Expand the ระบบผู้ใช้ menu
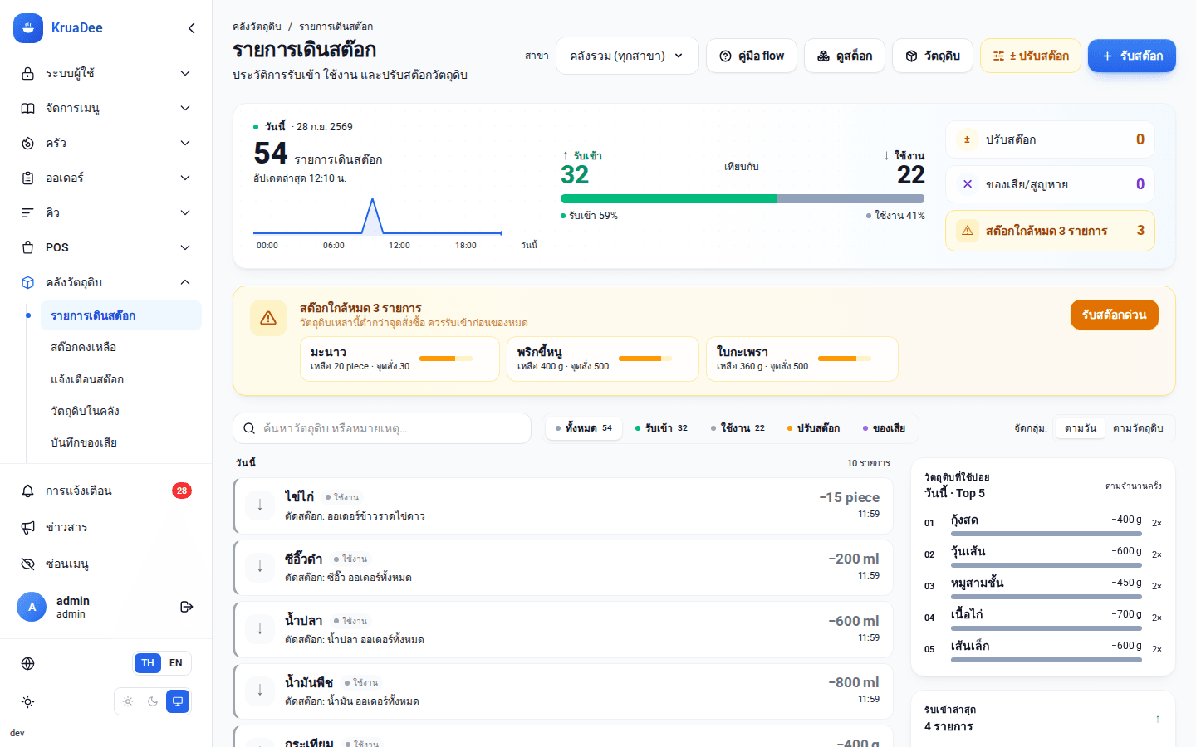The width and height of the screenshot is (1196, 747). 106,73
